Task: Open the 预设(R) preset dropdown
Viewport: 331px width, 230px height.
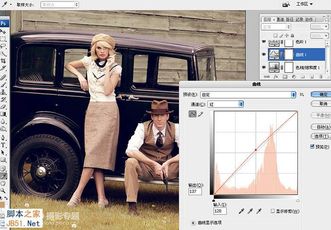Action: [x=248, y=94]
